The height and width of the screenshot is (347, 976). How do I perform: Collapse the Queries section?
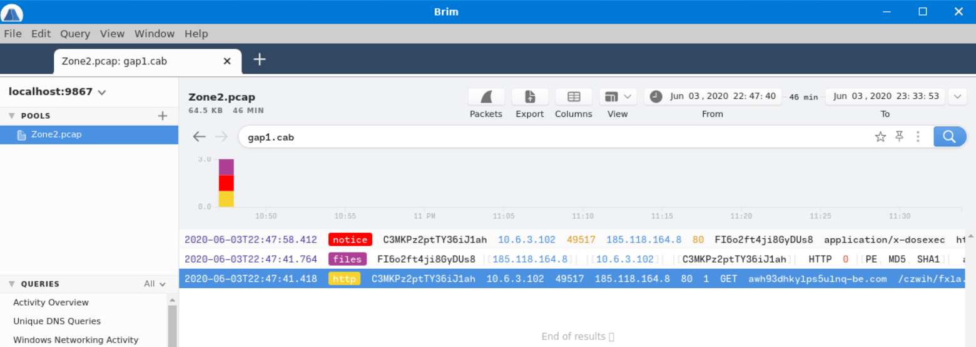pyautogui.click(x=11, y=284)
